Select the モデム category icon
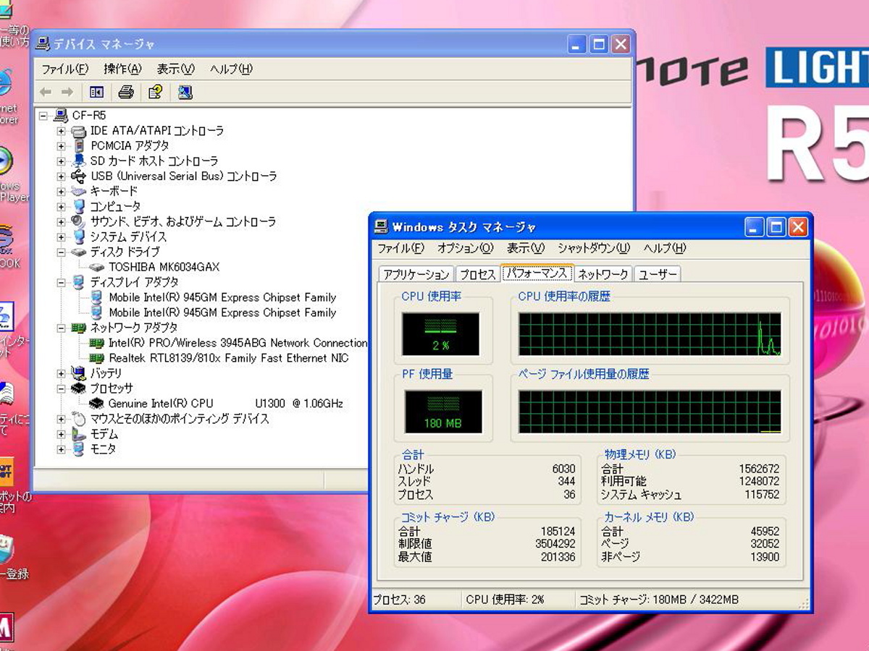869x651 pixels. pyautogui.click(x=79, y=434)
